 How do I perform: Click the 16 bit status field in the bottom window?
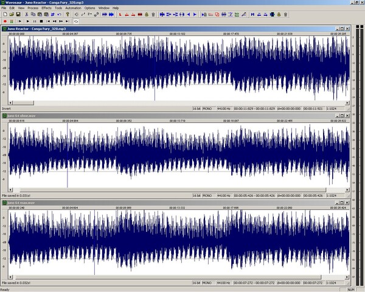pos(196,283)
